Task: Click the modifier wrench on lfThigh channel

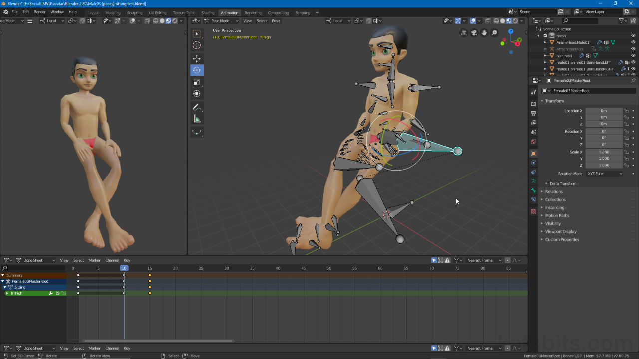Action: (x=51, y=293)
